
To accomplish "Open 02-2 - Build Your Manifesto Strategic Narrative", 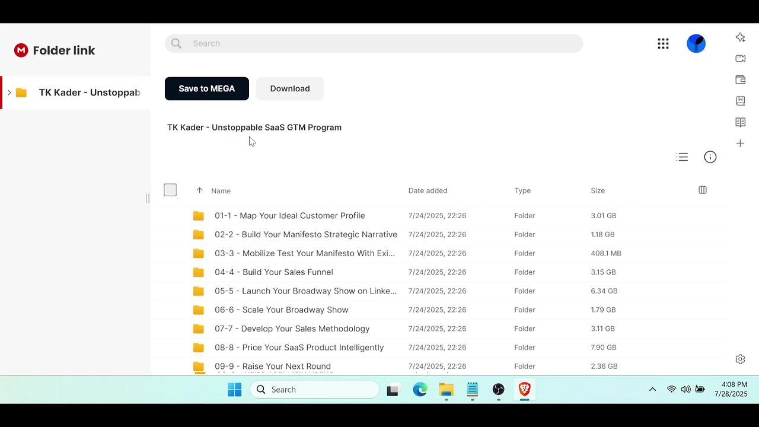I will click(x=306, y=235).
